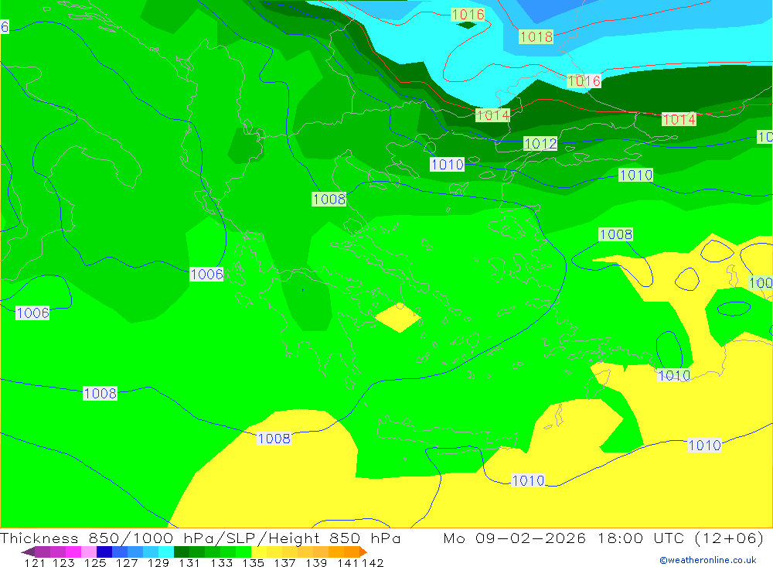
Task: Open the weatheronline.co.uk copyright link
Action: (x=708, y=560)
